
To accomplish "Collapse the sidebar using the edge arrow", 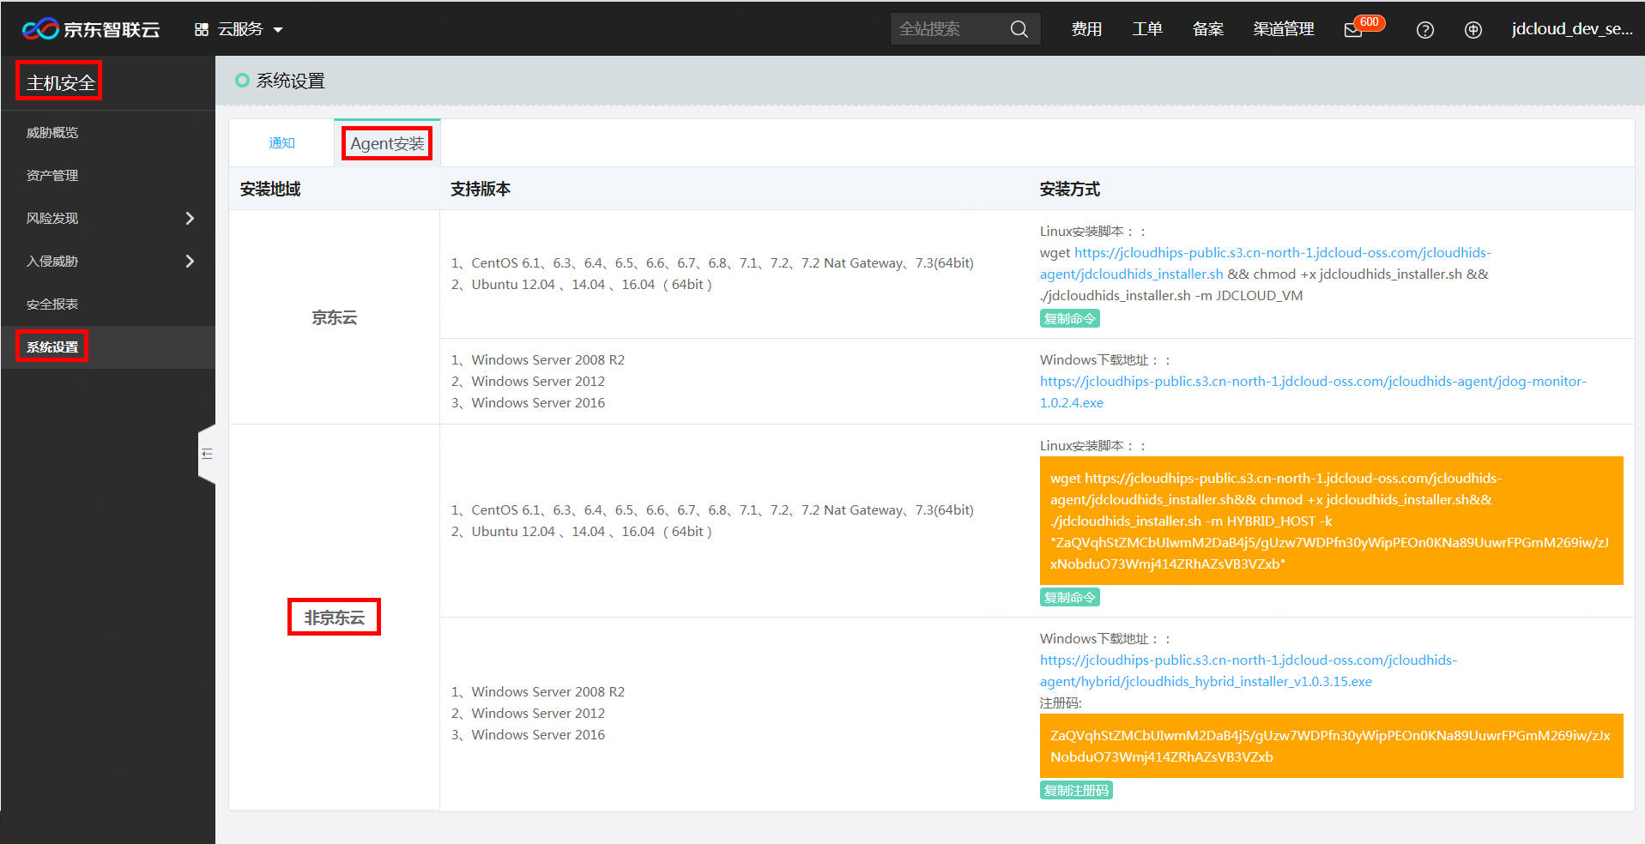I will (207, 454).
